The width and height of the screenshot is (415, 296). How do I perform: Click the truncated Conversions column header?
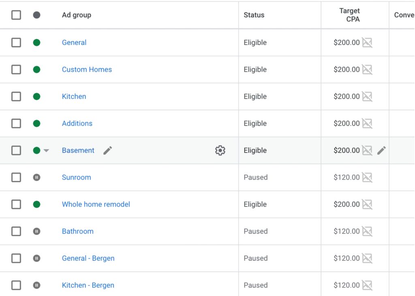pyautogui.click(x=404, y=15)
